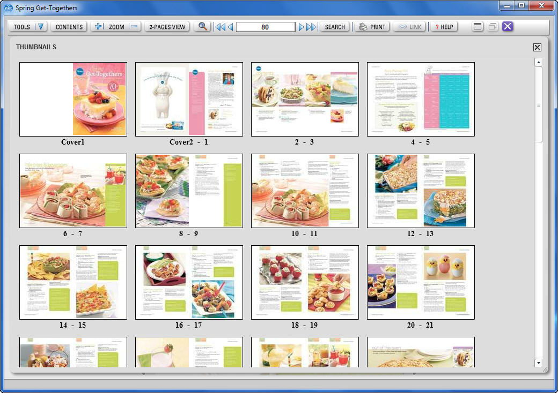The height and width of the screenshot is (393, 558).
Task: Open the CONTENTS panel
Action: click(69, 26)
